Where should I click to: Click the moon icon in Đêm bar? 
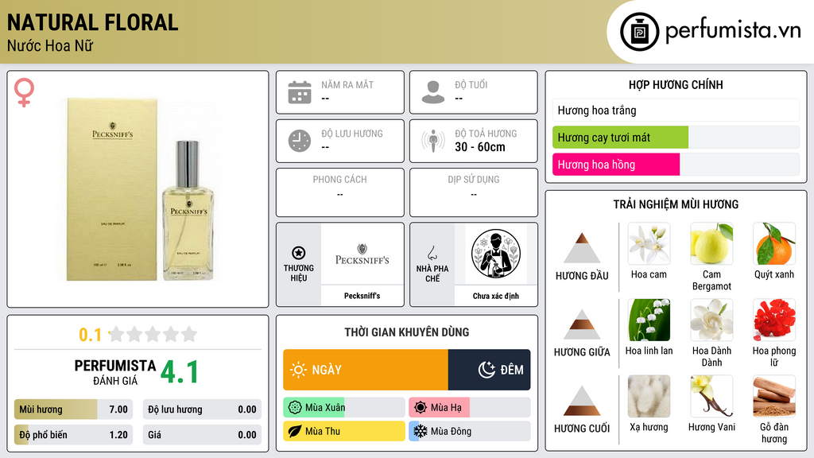[486, 370]
